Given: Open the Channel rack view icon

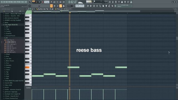Looking at the screenshot, I should 94,6.
